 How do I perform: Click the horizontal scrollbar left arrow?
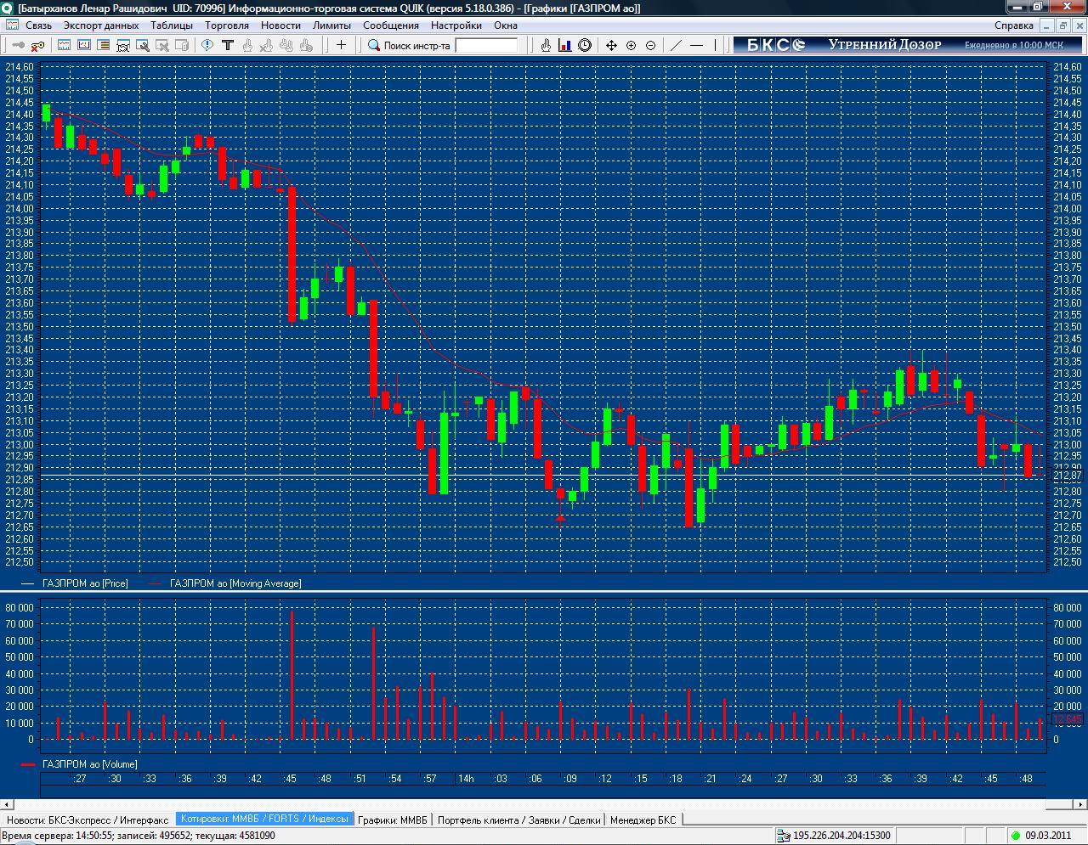[x=7, y=803]
